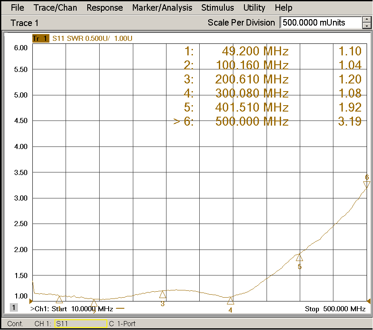Click marker 1 triangle near 49 MHz

tap(59, 299)
